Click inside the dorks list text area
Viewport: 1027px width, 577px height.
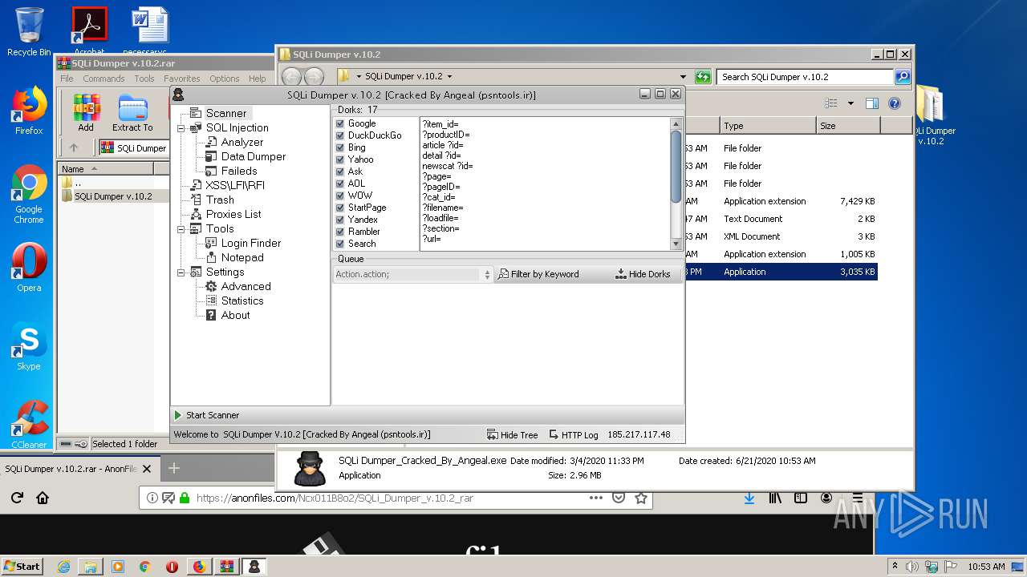coord(544,184)
